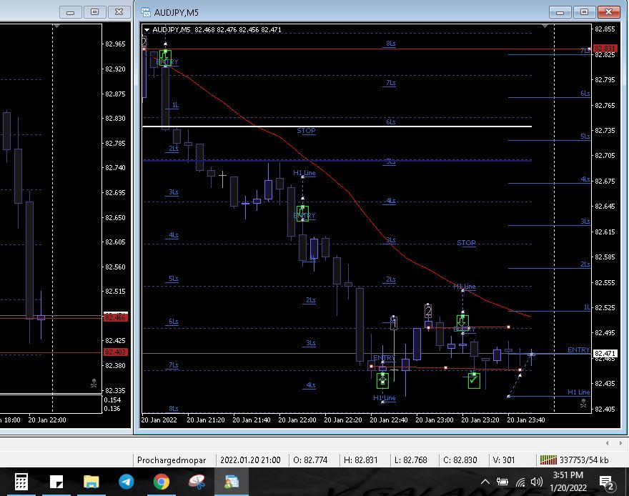Click the volume speaker tray icon

pyautogui.click(x=536, y=482)
